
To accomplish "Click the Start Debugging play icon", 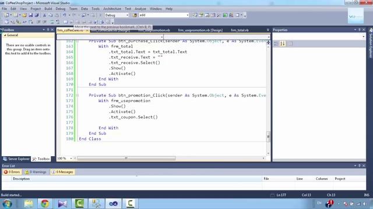I will click(x=100, y=15).
